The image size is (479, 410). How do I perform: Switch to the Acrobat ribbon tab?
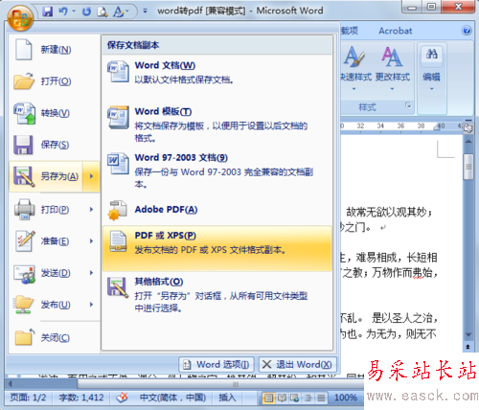point(395,31)
